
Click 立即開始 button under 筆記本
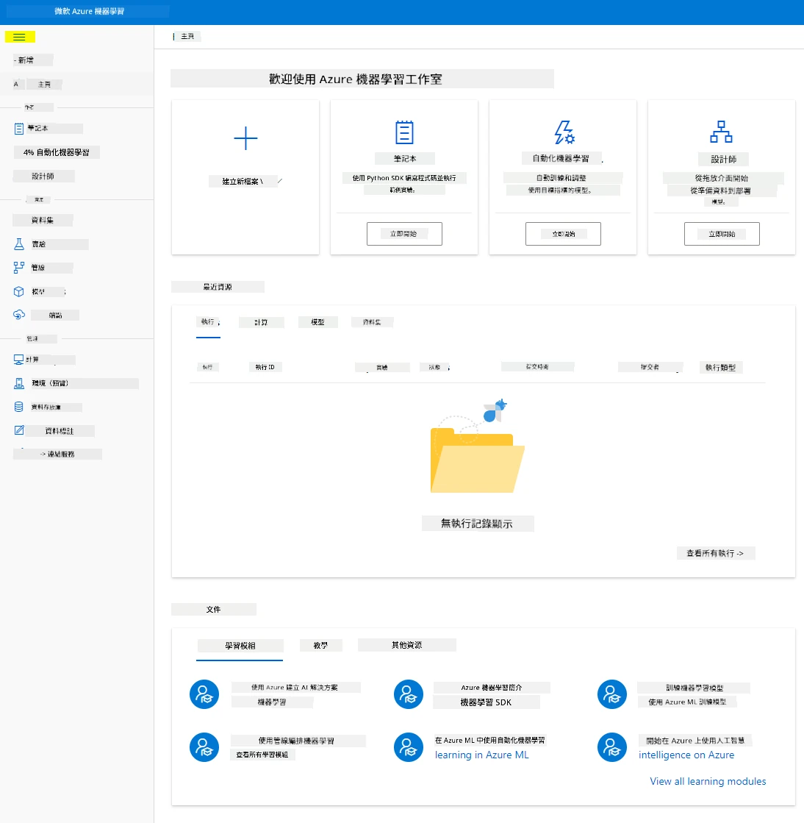[x=404, y=234]
